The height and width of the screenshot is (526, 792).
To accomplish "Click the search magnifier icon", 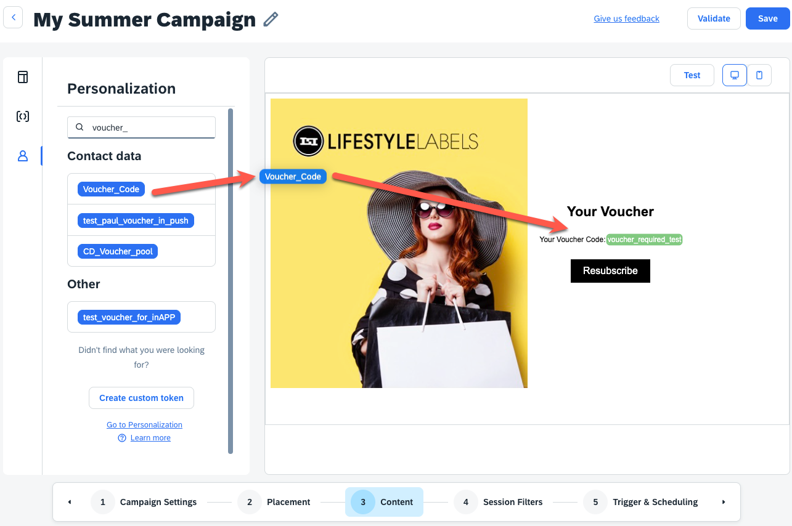I will (x=80, y=127).
